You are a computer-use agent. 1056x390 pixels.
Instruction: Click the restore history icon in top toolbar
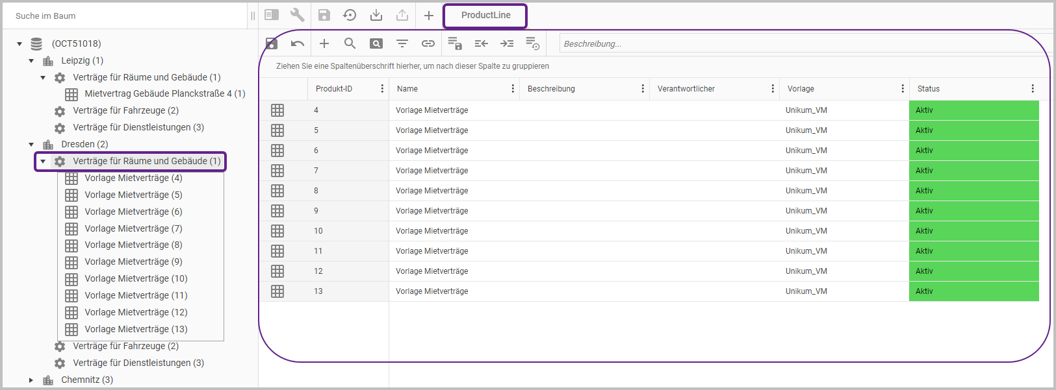coord(350,15)
